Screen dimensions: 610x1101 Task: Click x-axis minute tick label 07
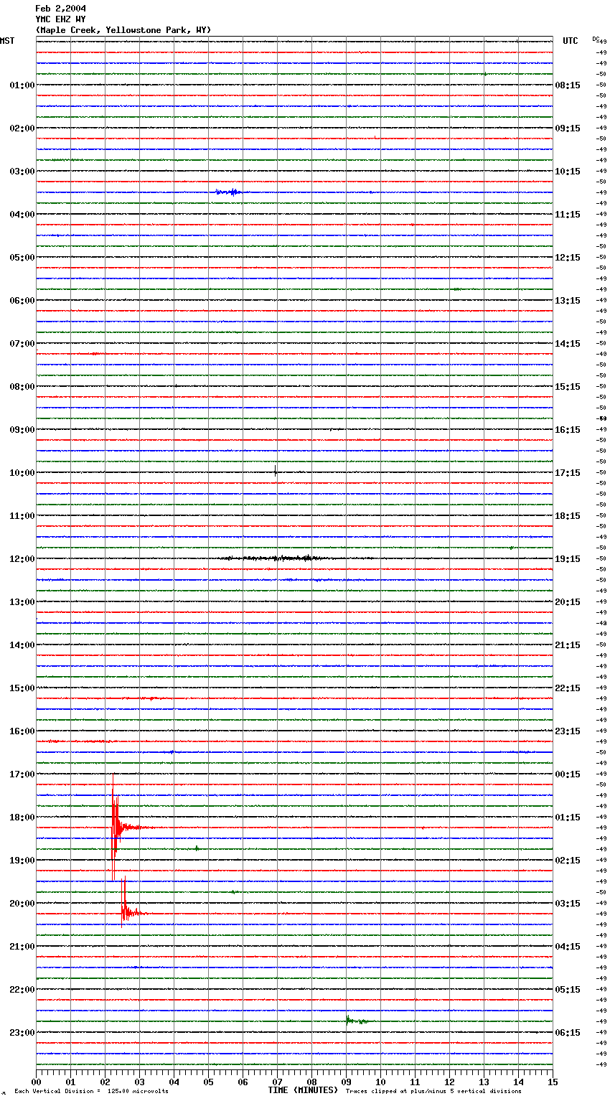[x=277, y=1082]
